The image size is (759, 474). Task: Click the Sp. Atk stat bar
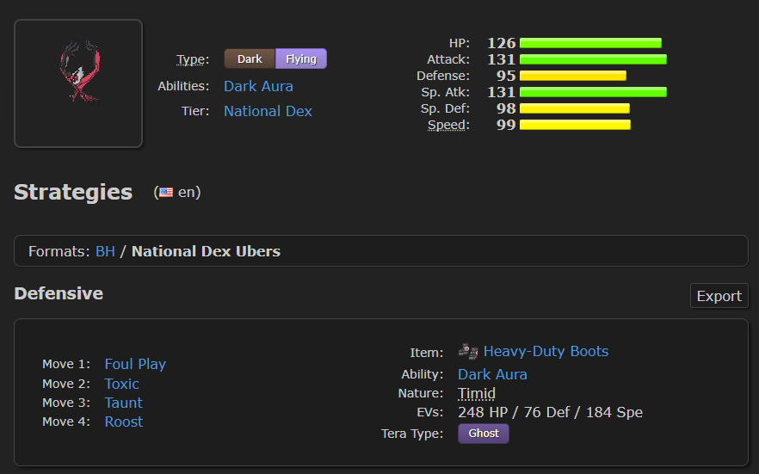(594, 92)
